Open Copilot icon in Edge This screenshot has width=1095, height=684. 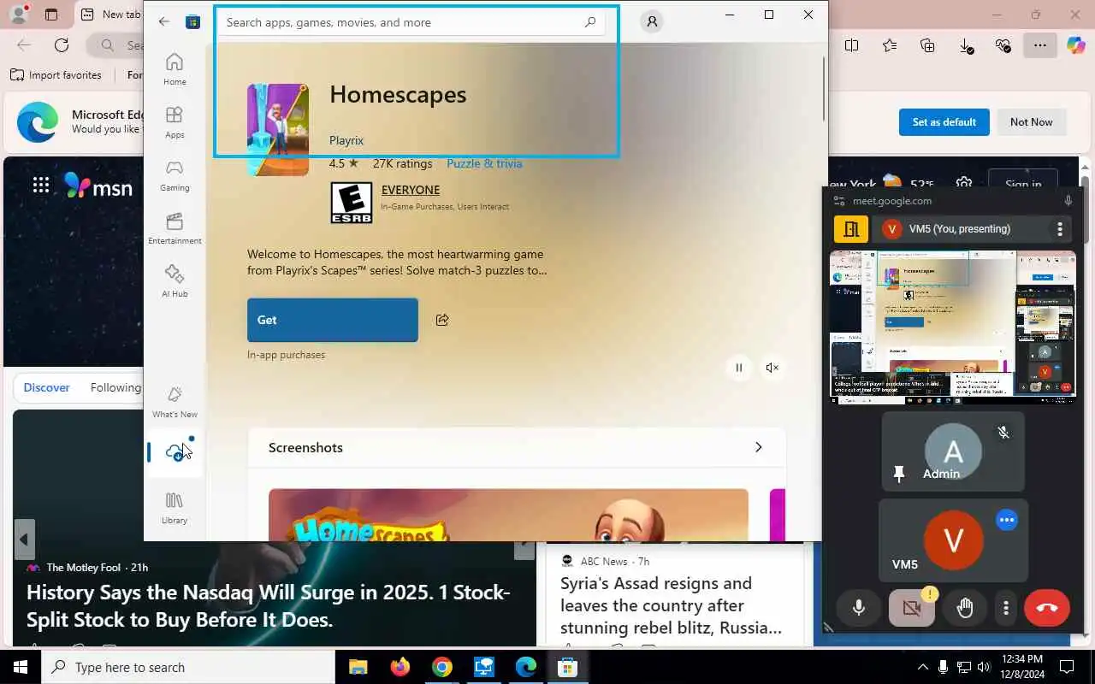[x=1075, y=45]
